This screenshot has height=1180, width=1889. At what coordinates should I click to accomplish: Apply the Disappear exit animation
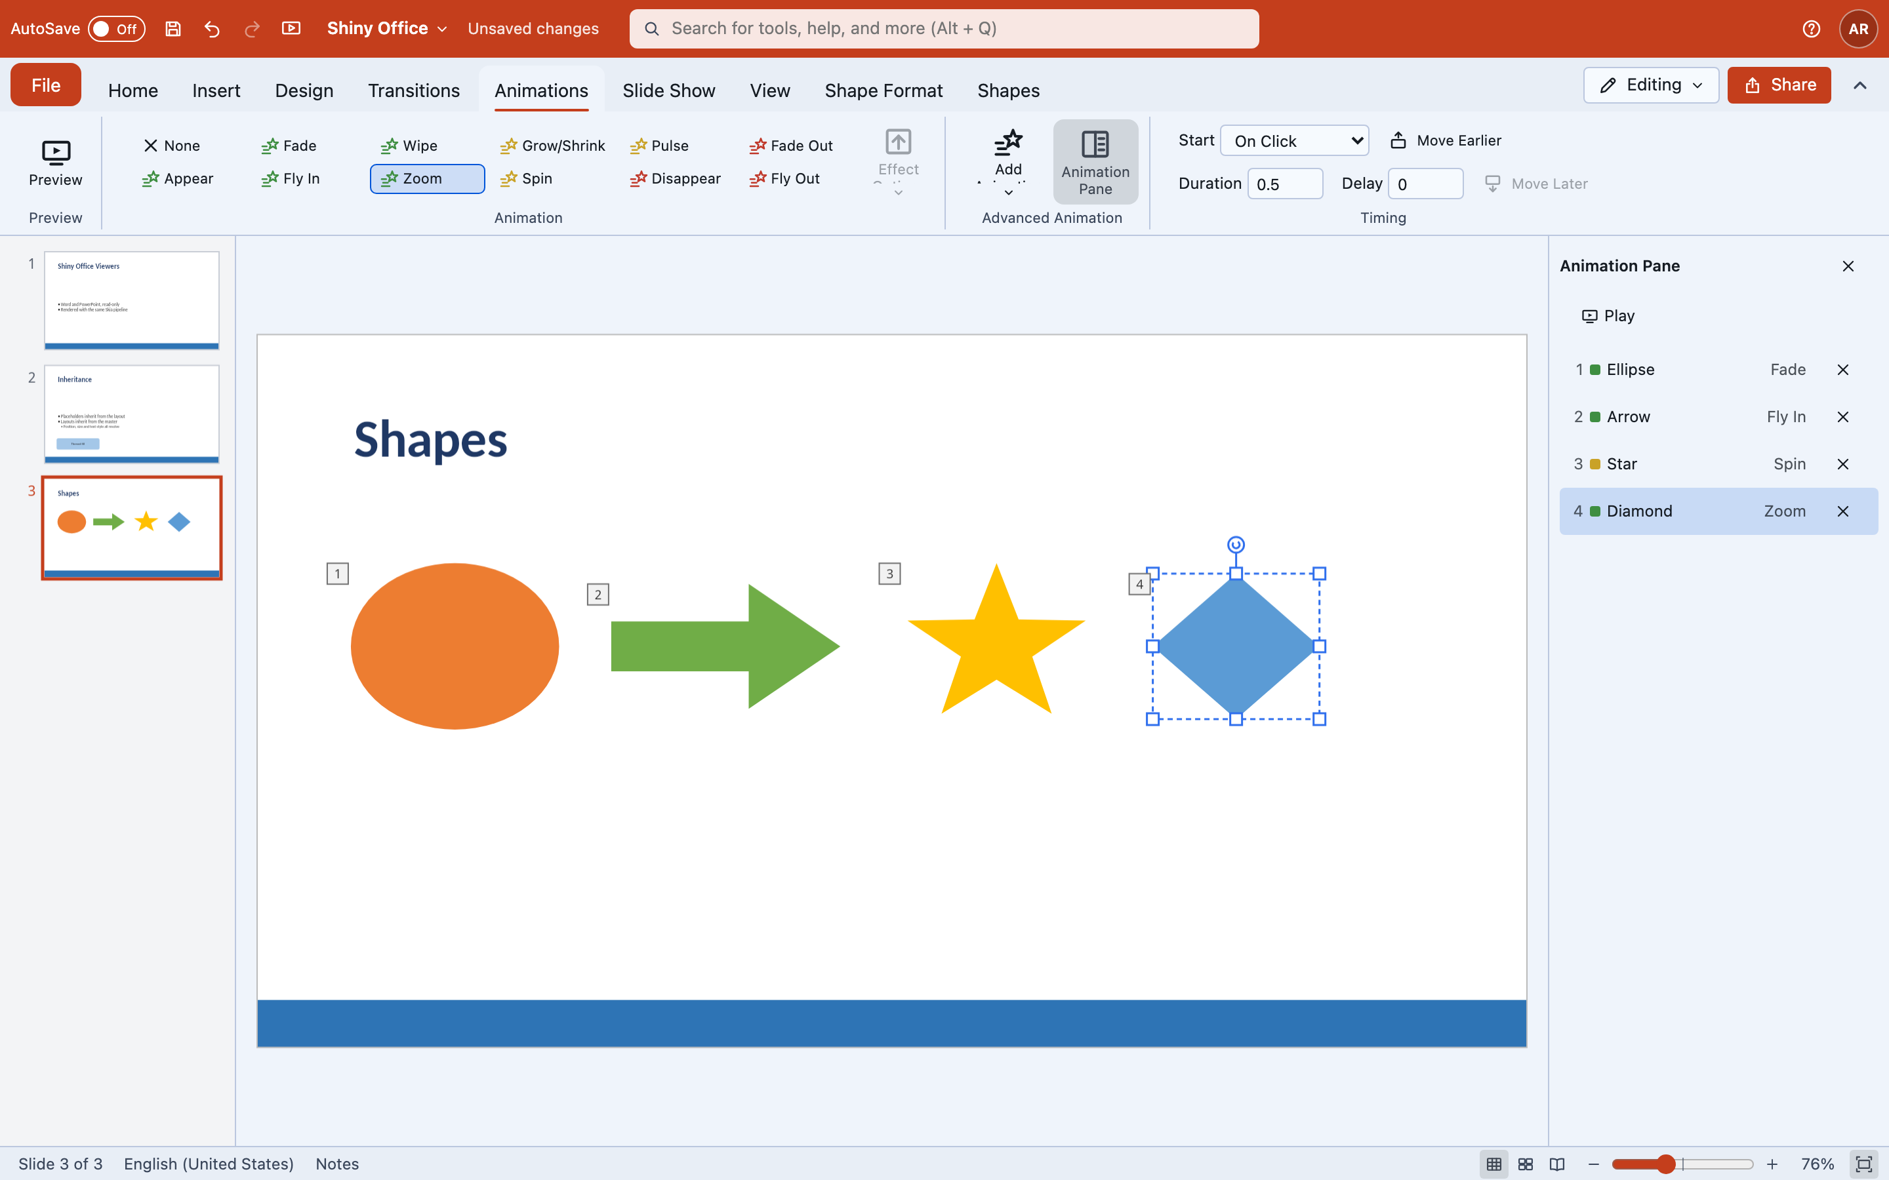675,179
